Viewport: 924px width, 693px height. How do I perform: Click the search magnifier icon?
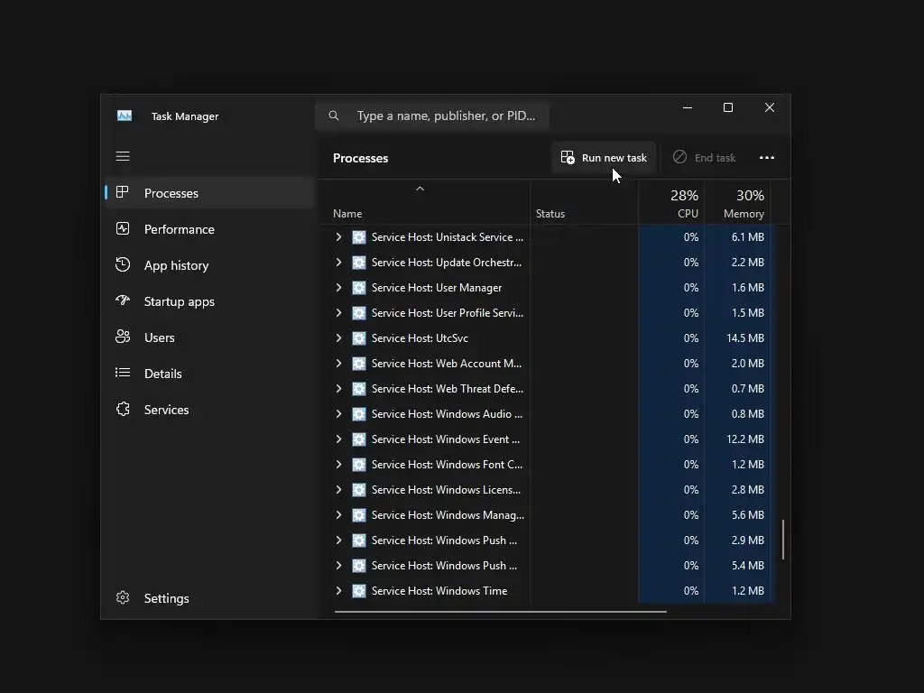[x=334, y=115]
